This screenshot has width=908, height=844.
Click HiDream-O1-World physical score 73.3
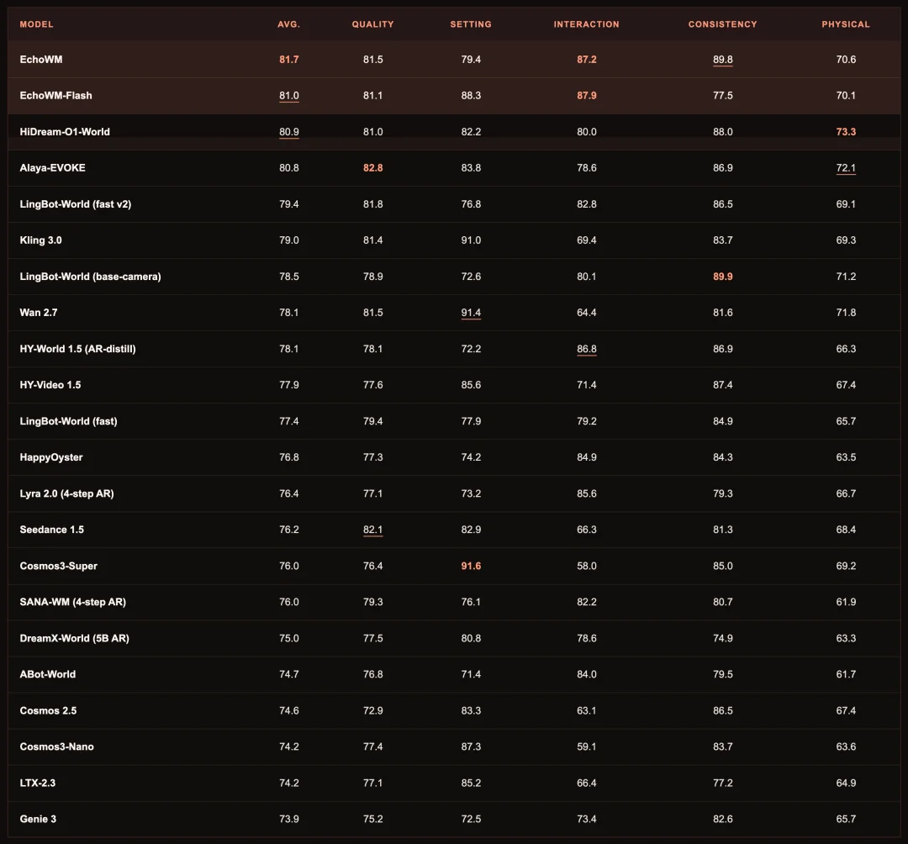pos(846,132)
